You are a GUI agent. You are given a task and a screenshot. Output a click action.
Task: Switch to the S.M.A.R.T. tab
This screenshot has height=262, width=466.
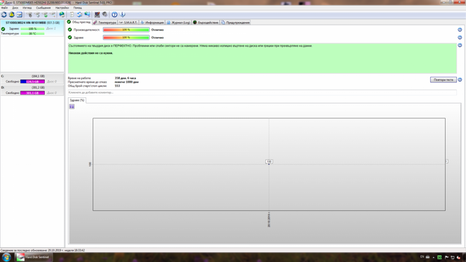click(128, 22)
